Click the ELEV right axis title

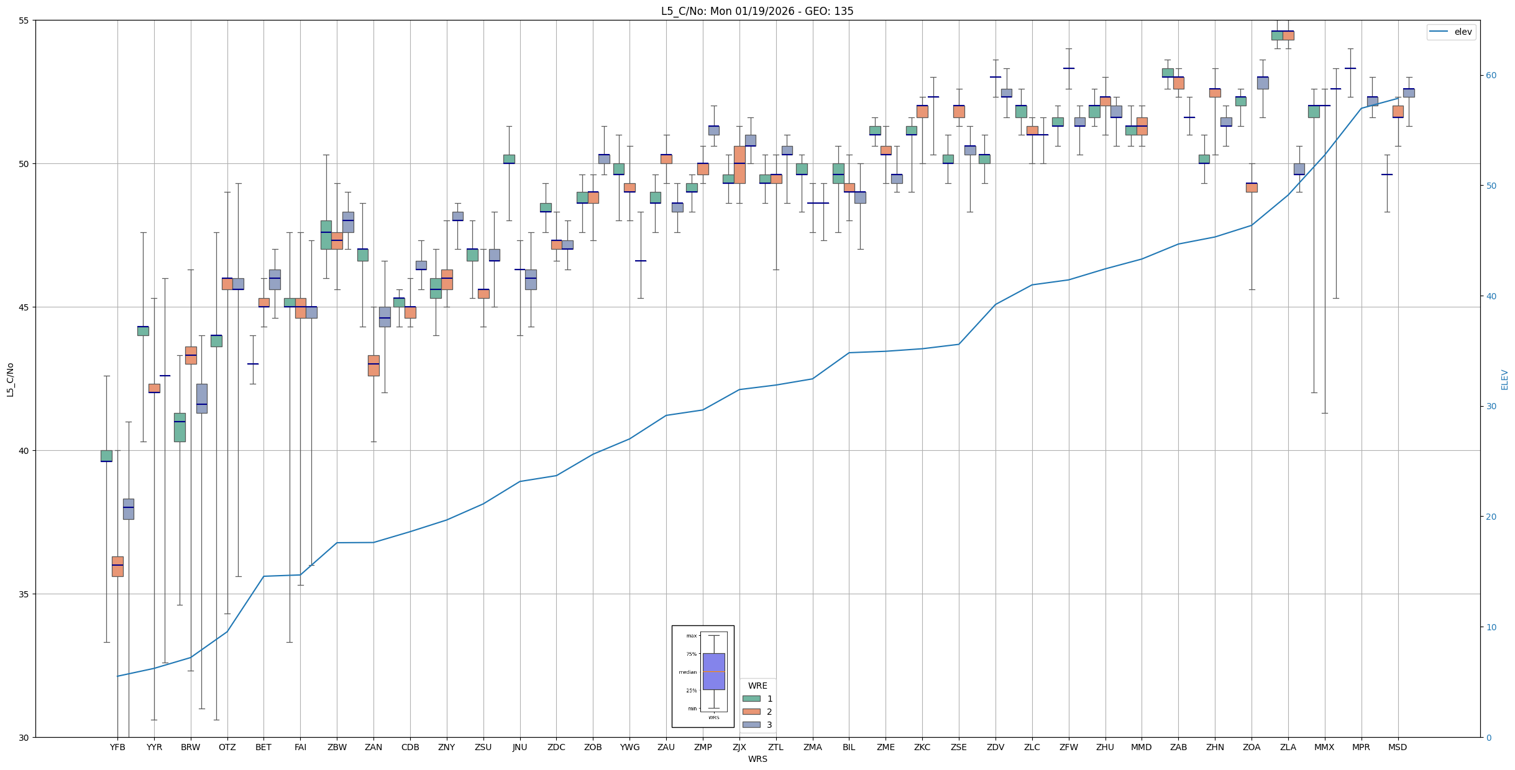(1504, 379)
